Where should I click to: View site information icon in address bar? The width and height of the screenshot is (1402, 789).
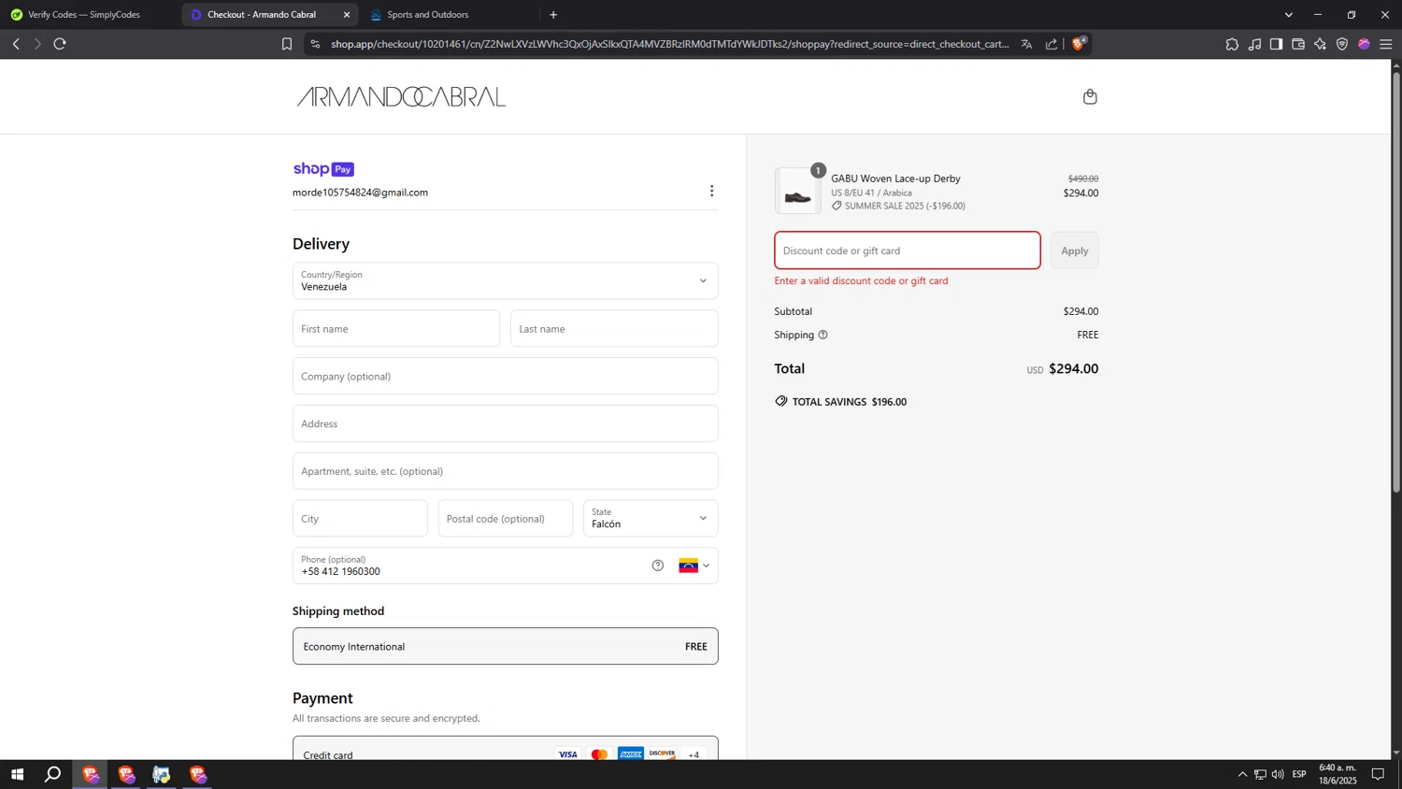click(315, 44)
